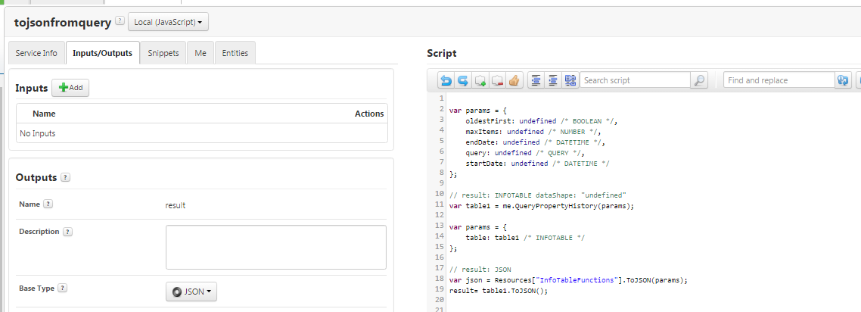
Task: Open the Local (JavaScript) dropdown
Action: (x=168, y=22)
